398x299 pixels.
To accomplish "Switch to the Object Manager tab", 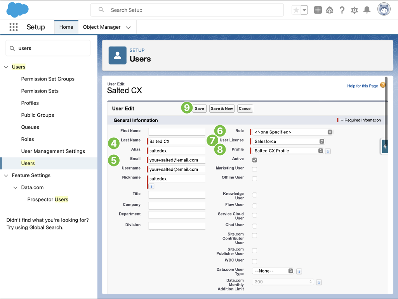I will pos(102,27).
